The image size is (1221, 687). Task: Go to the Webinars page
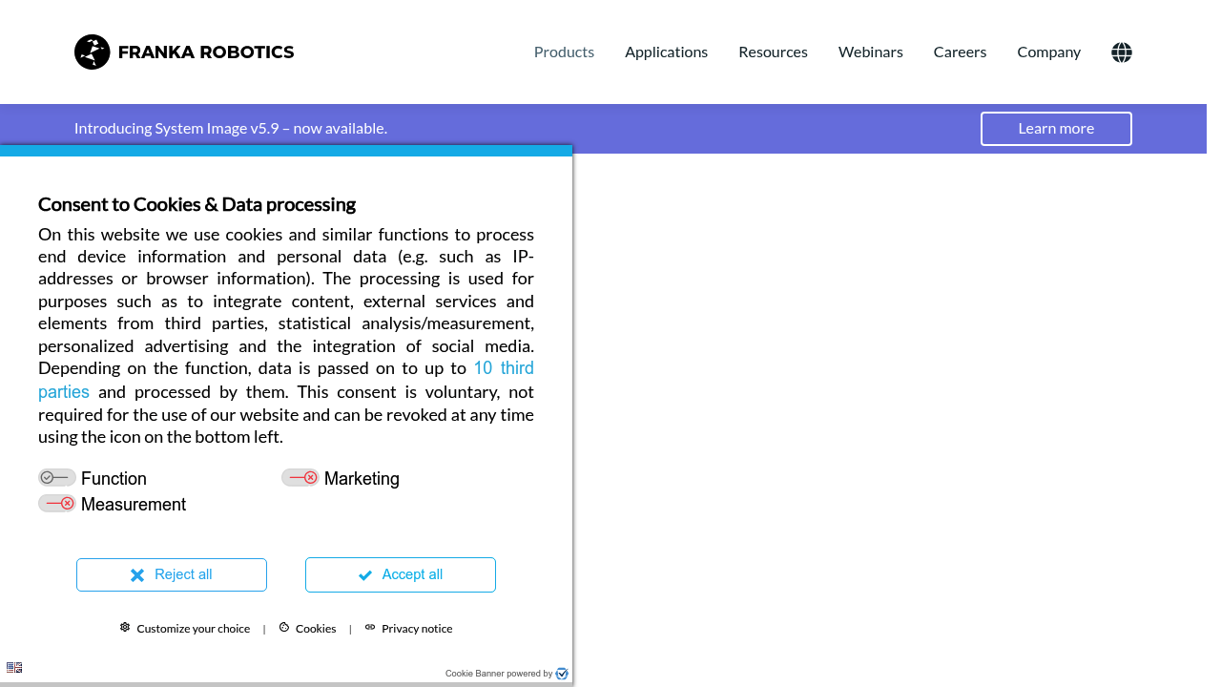(870, 52)
